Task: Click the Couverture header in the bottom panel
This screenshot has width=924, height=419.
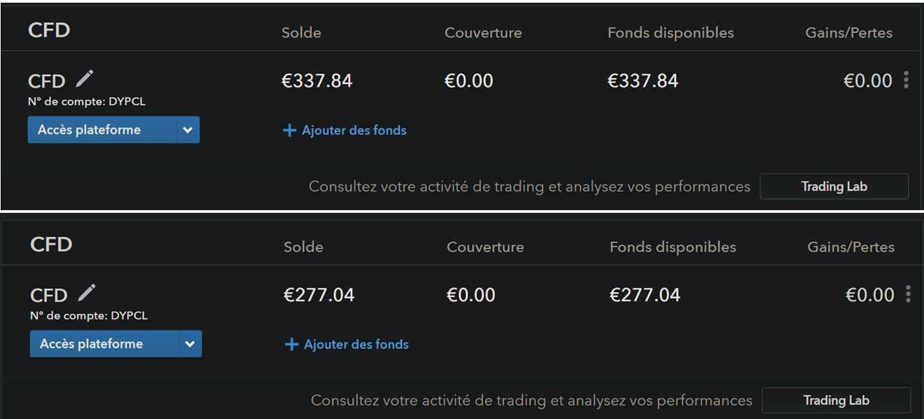Action: coord(485,247)
